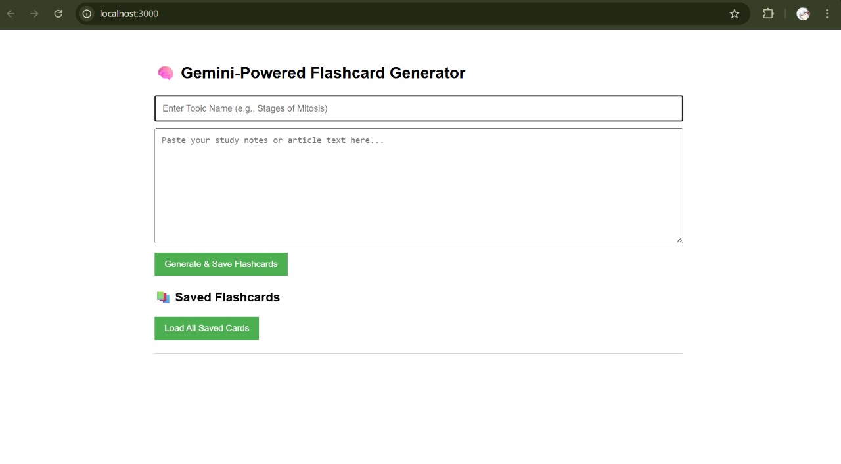Image resolution: width=841 pixels, height=464 pixels.
Task: Click into the study notes text area
Action: tap(419, 186)
